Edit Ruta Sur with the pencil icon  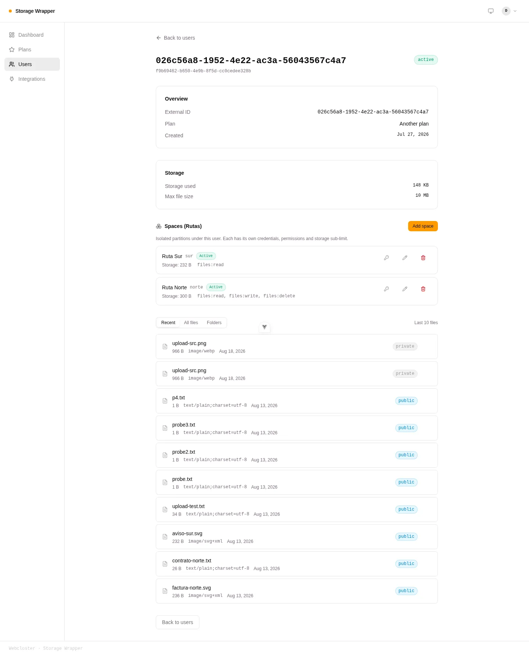click(405, 258)
